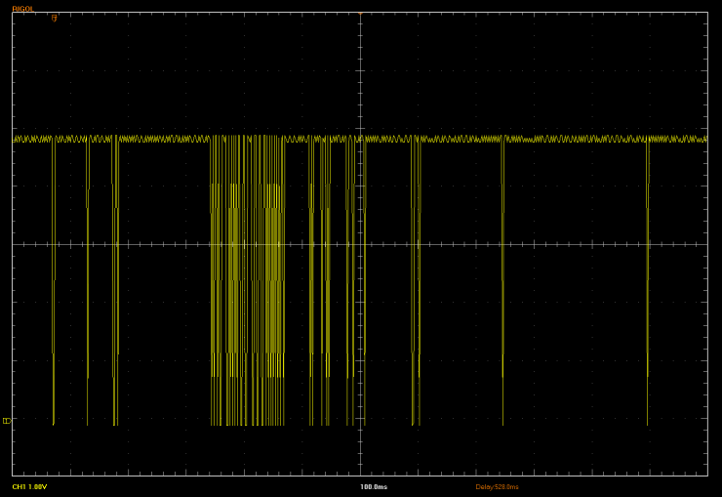The image size is (722, 497).
Task: Click the first single pulse on the far left
Action: (54, 283)
